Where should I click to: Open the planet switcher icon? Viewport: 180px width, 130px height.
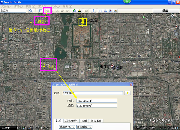coord(86,11)
